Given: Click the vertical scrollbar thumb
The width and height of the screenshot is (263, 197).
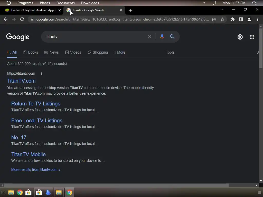Looking at the screenshot, I should point(261,48).
